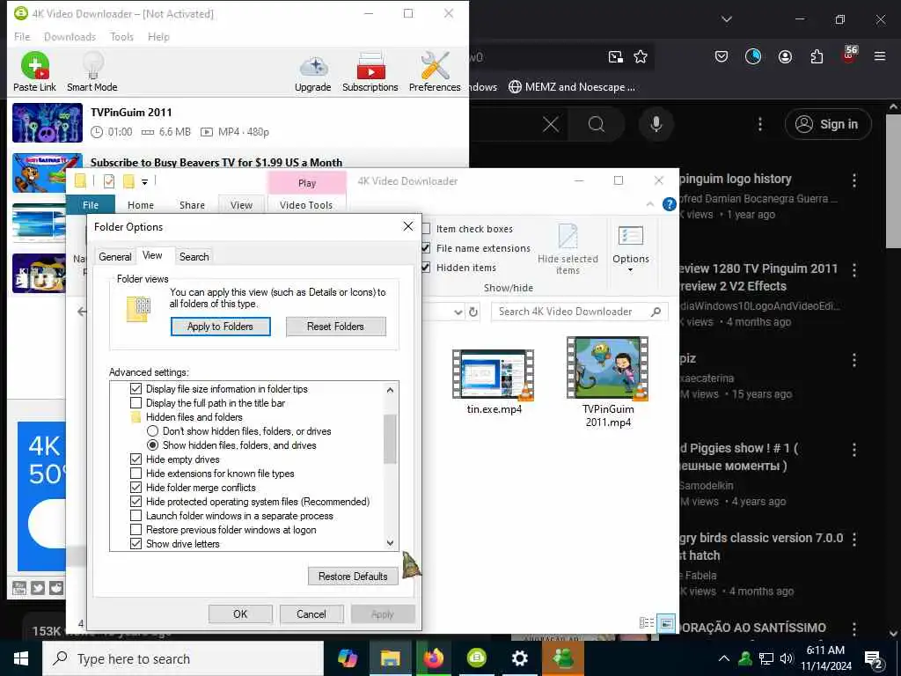901x676 pixels.
Task: Clear YouTube search box with X
Action: coord(551,124)
